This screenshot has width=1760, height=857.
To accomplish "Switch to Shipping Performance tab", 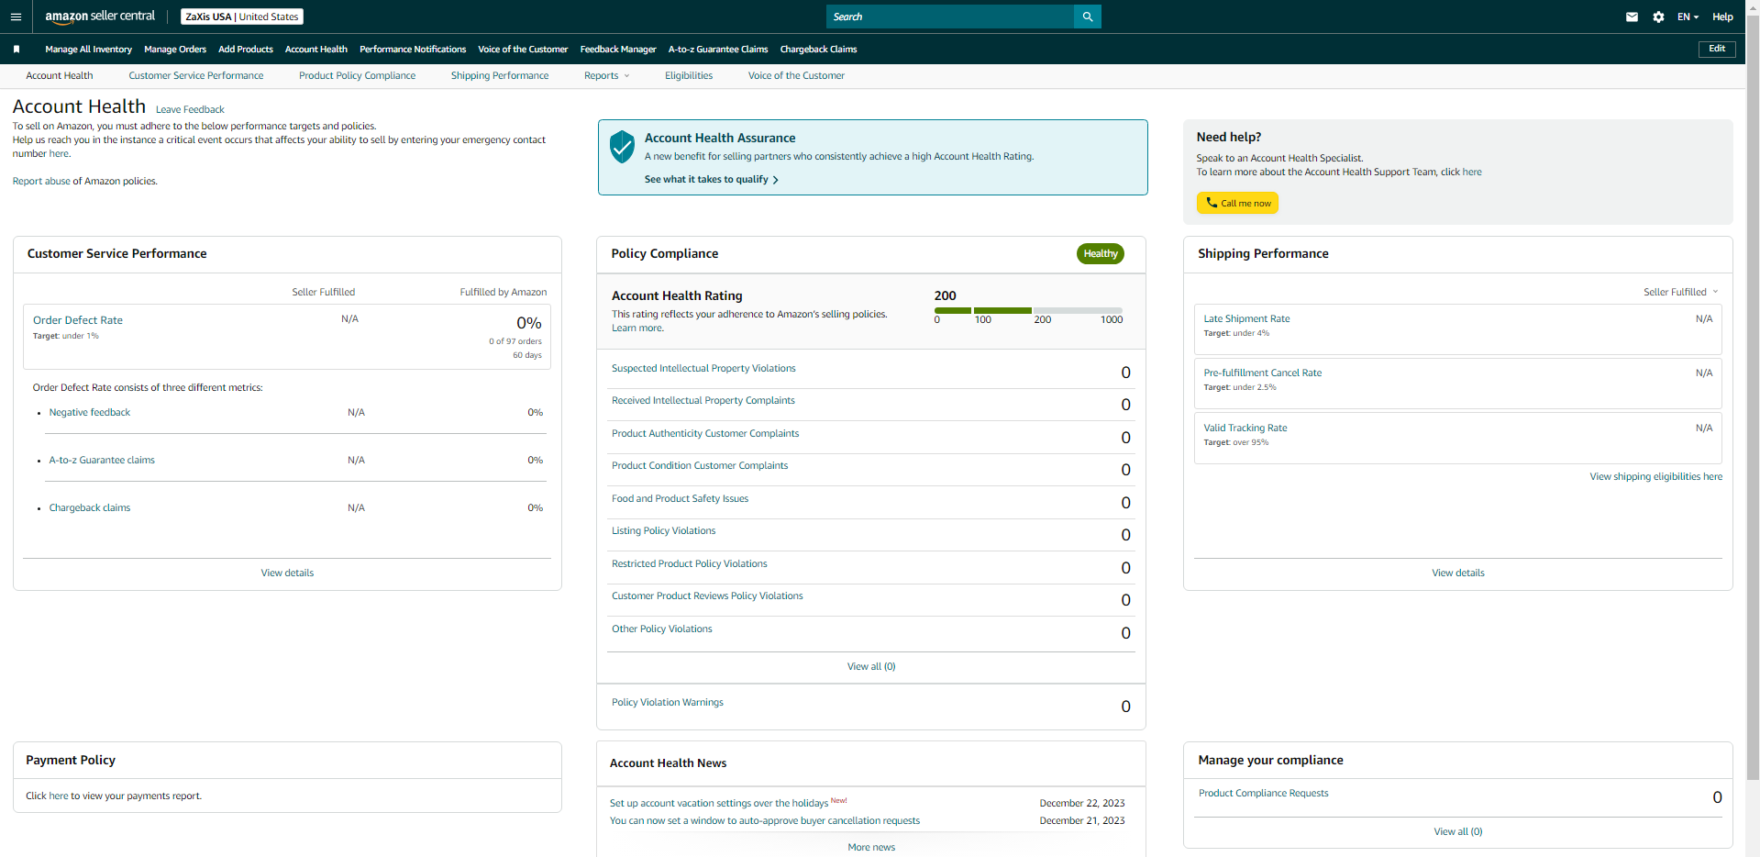I will point(500,75).
